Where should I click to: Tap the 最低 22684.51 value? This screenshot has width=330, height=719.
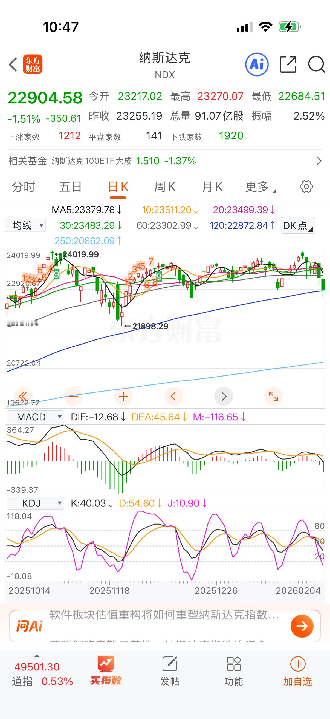[288, 96]
